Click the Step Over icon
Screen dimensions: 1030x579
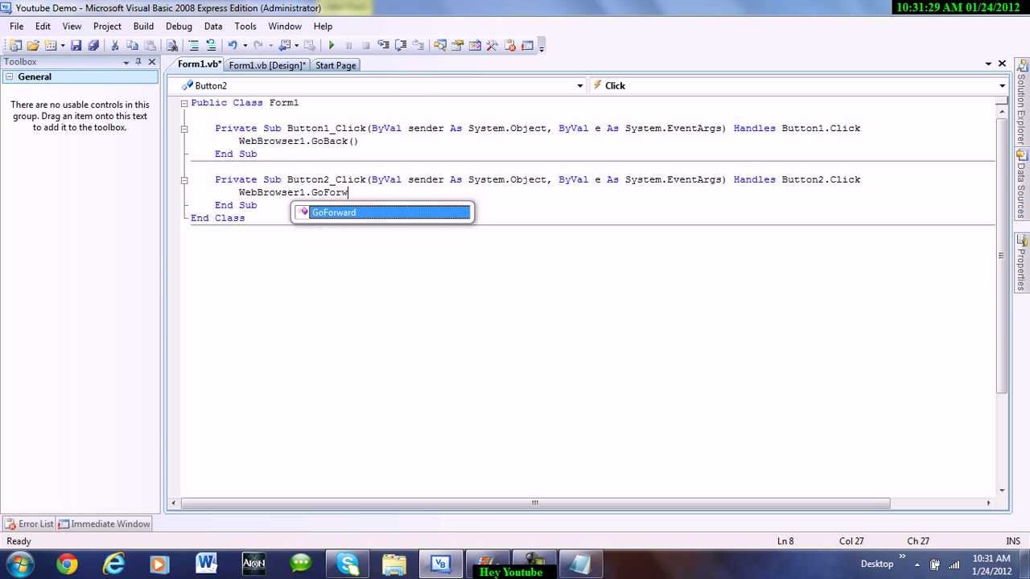[x=401, y=46]
